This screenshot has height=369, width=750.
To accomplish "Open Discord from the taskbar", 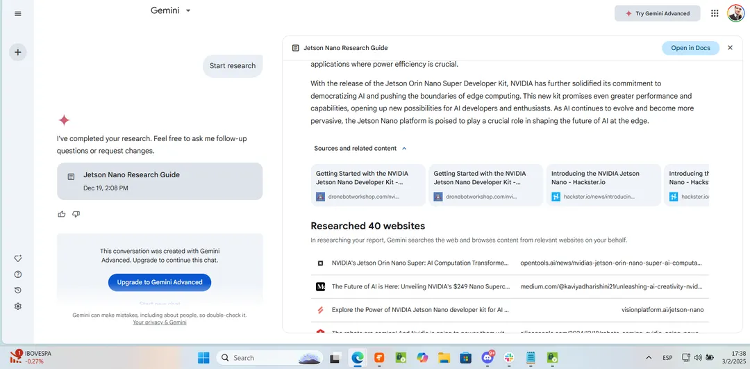I will point(487,357).
